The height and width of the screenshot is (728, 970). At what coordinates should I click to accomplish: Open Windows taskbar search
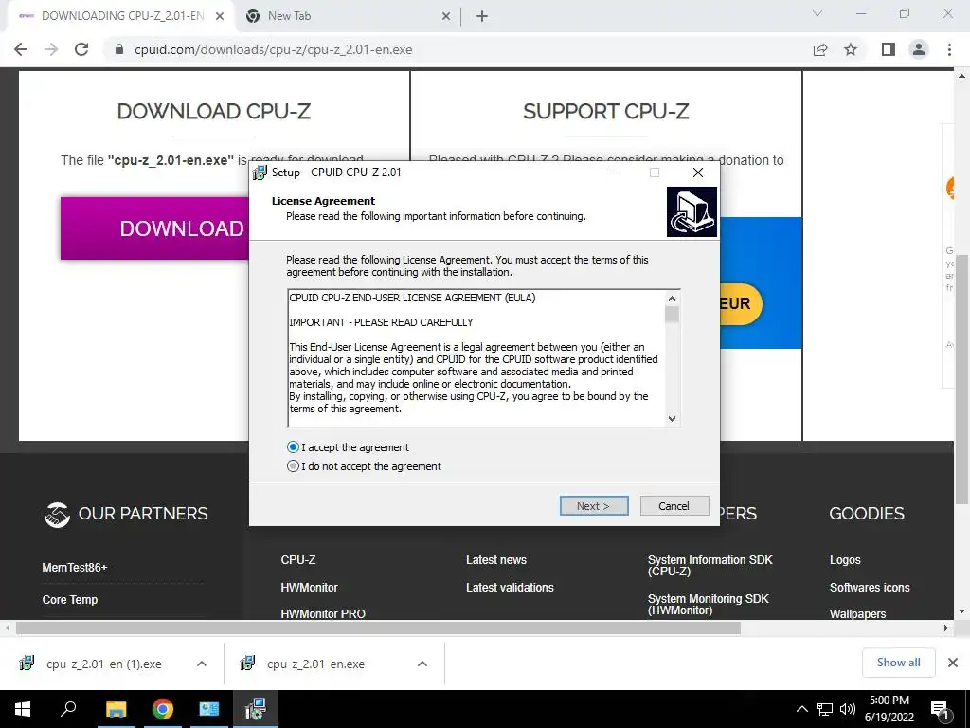click(68, 709)
